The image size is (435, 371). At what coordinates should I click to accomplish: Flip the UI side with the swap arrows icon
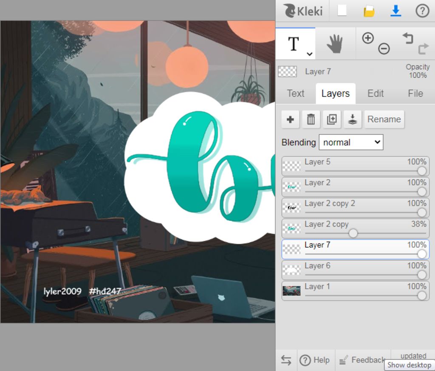pos(286,360)
